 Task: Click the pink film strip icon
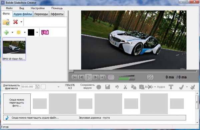coord(45,32)
